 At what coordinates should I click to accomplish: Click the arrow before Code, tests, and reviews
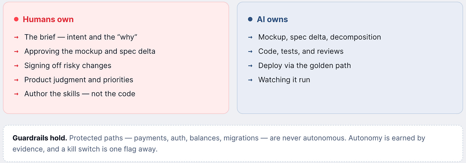click(x=250, y=51)
